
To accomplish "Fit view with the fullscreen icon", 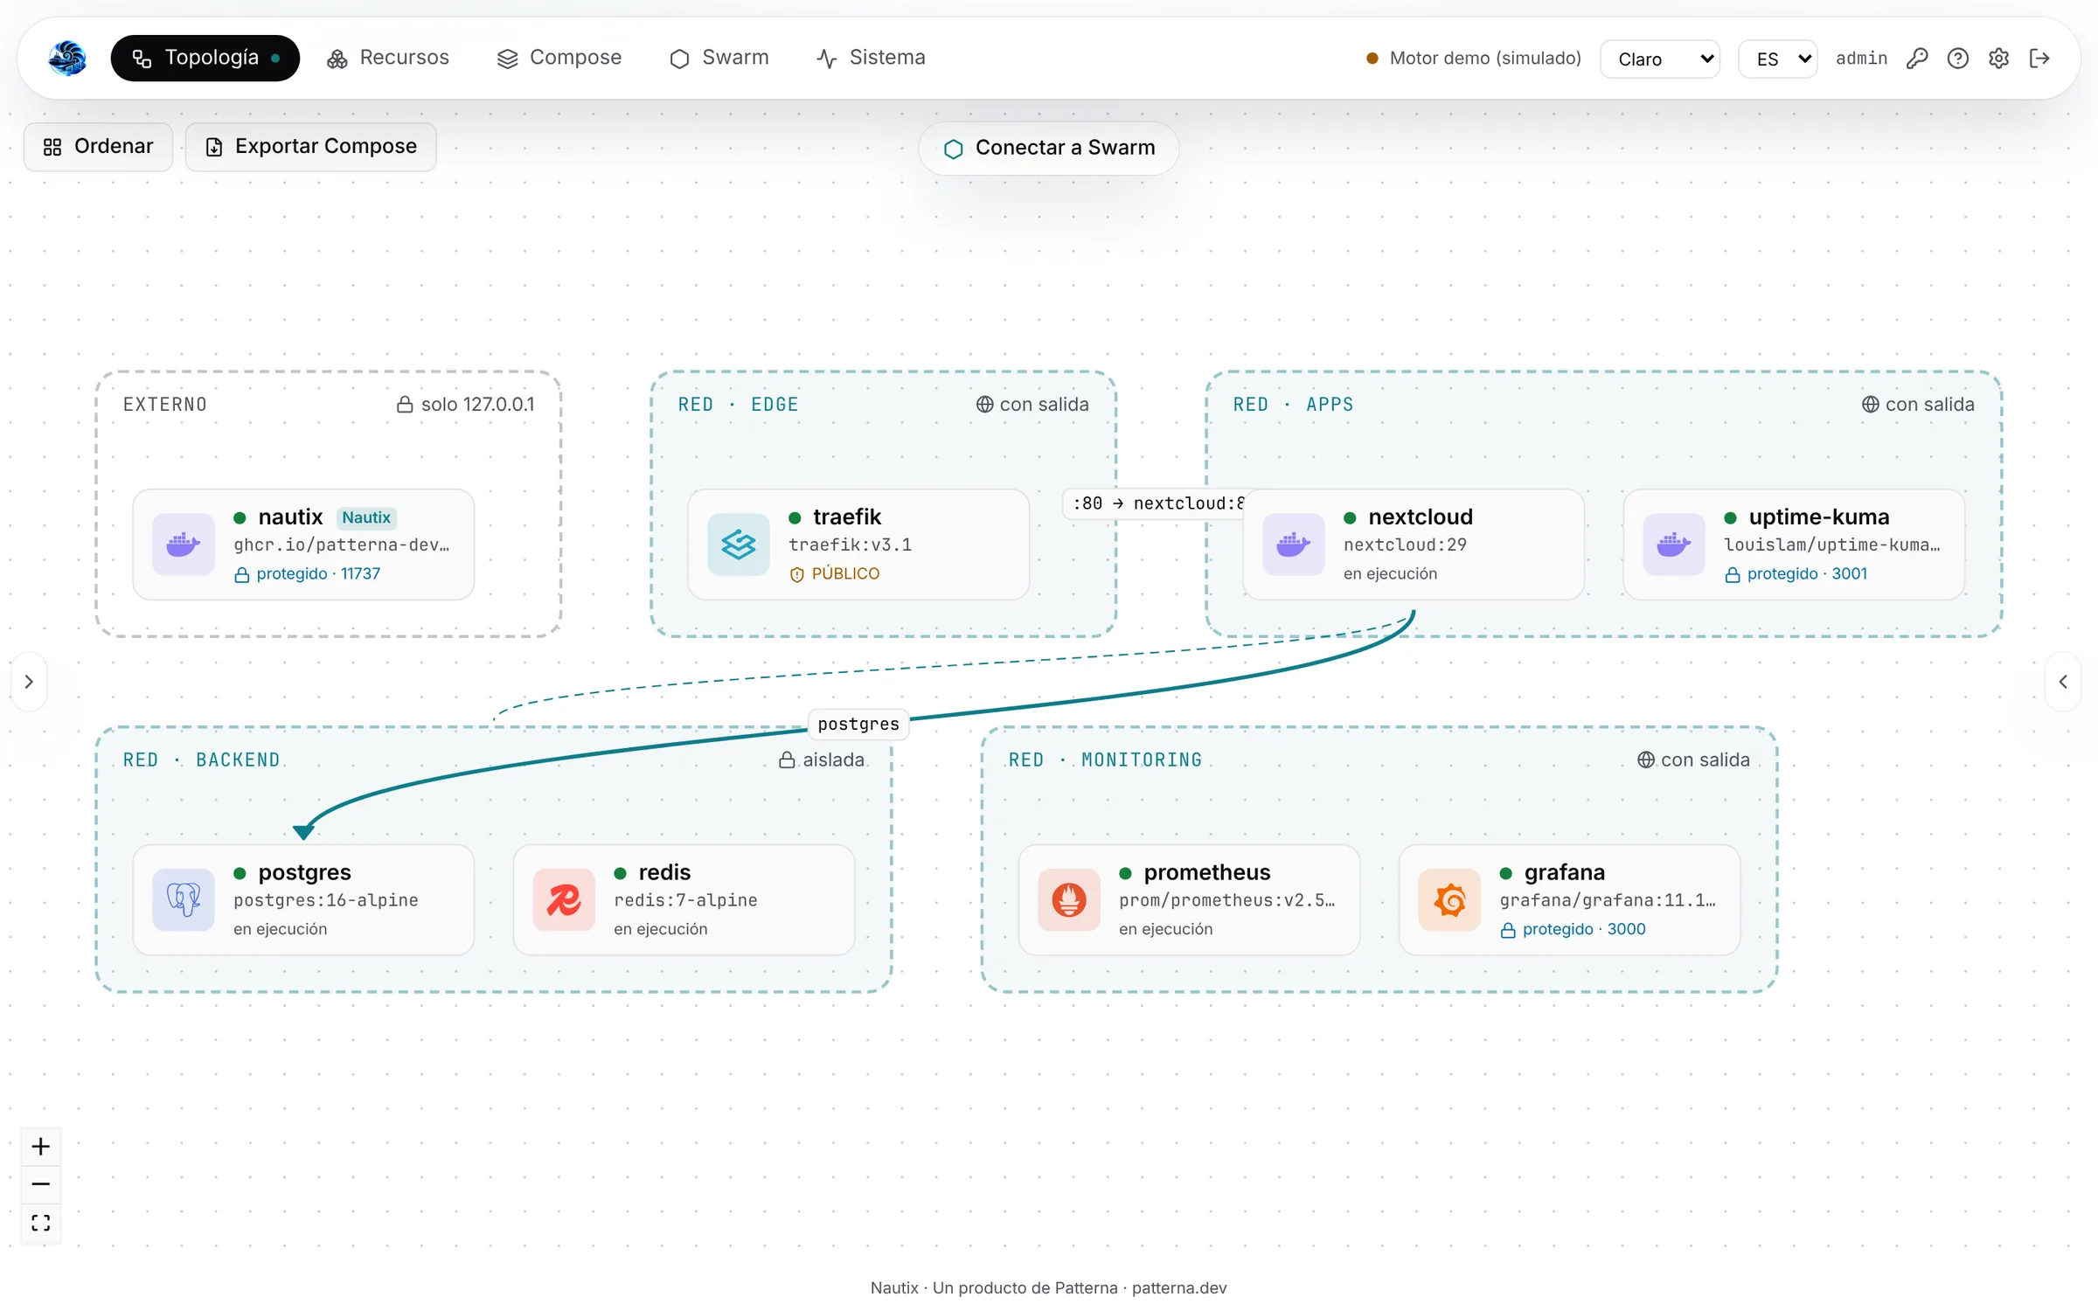I will [x=41, y=1223].
